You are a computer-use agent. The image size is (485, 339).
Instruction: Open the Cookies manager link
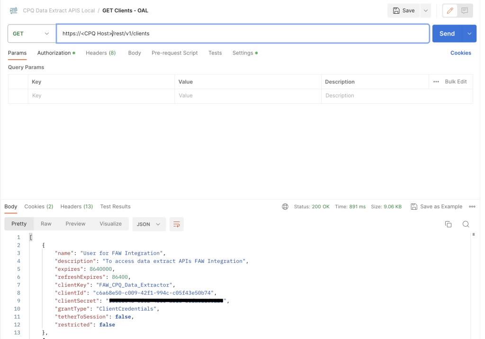pyautogui.click(x=460, y=53)
